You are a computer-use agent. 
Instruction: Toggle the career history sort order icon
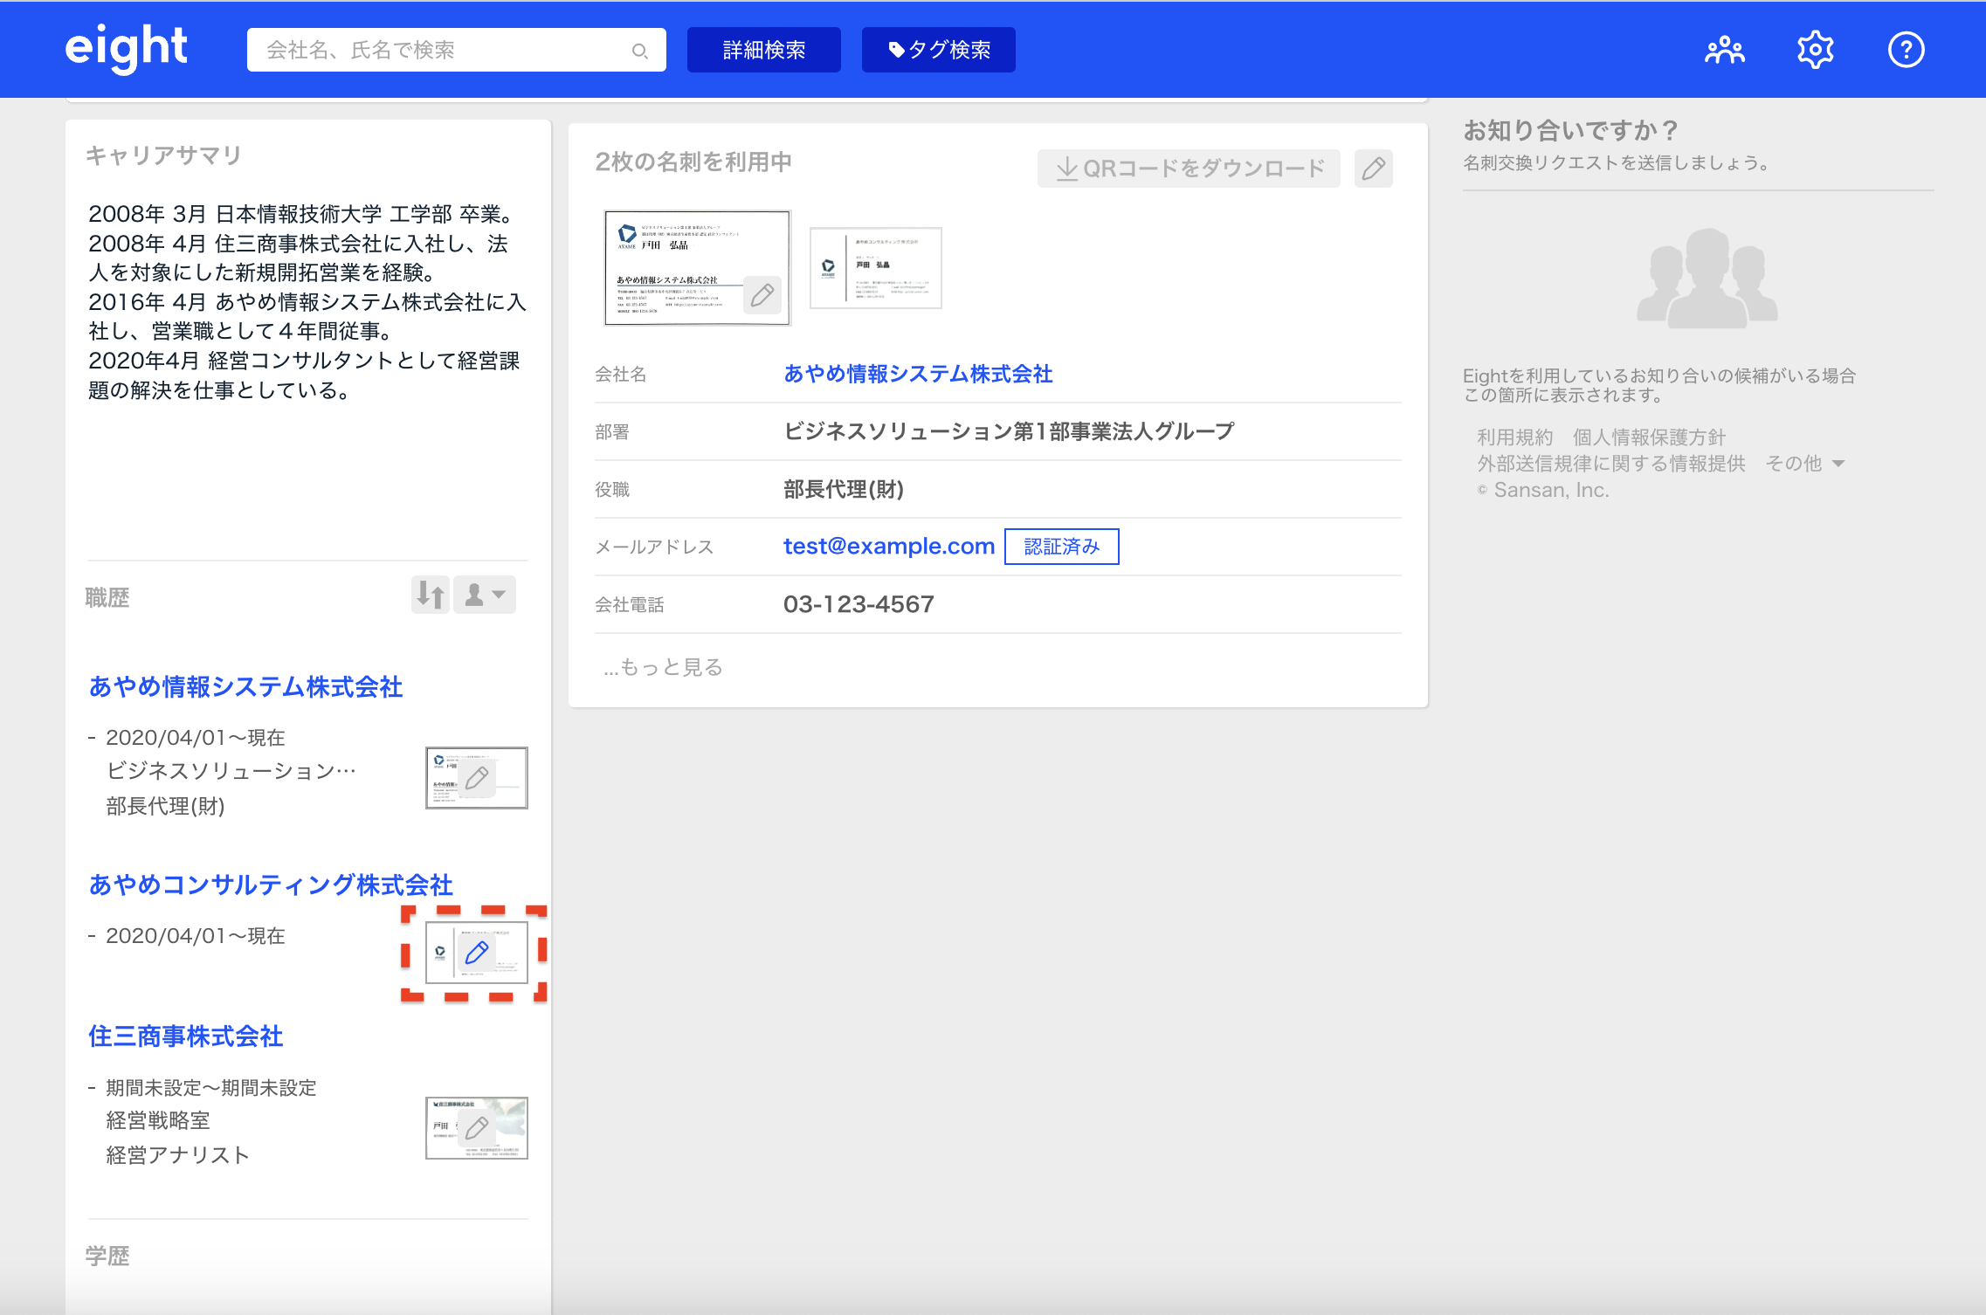coord(431,595)
